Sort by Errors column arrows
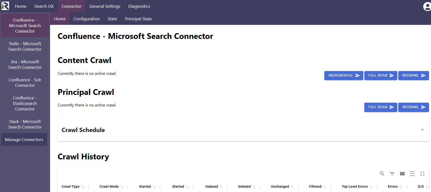Screen dimensions: 431x192 (x=401, y=187)
